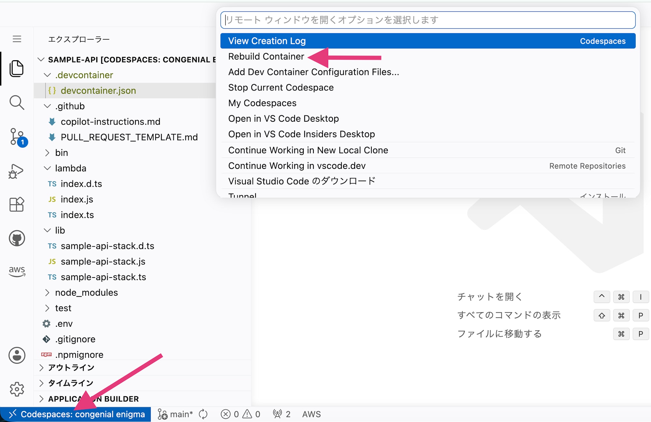Open the Explorer files view icon

[17, 69]
